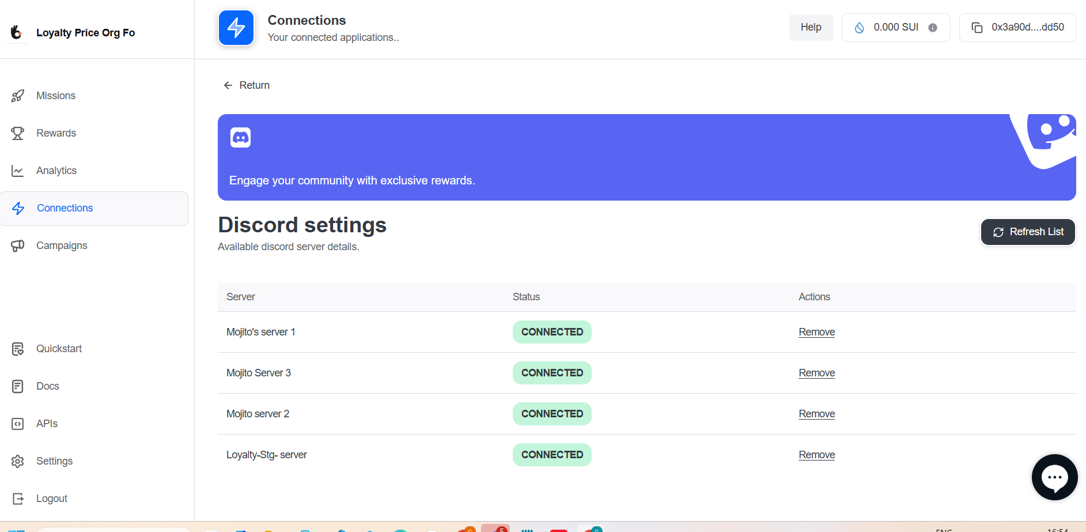Click the Server column header

pos(241,297)
